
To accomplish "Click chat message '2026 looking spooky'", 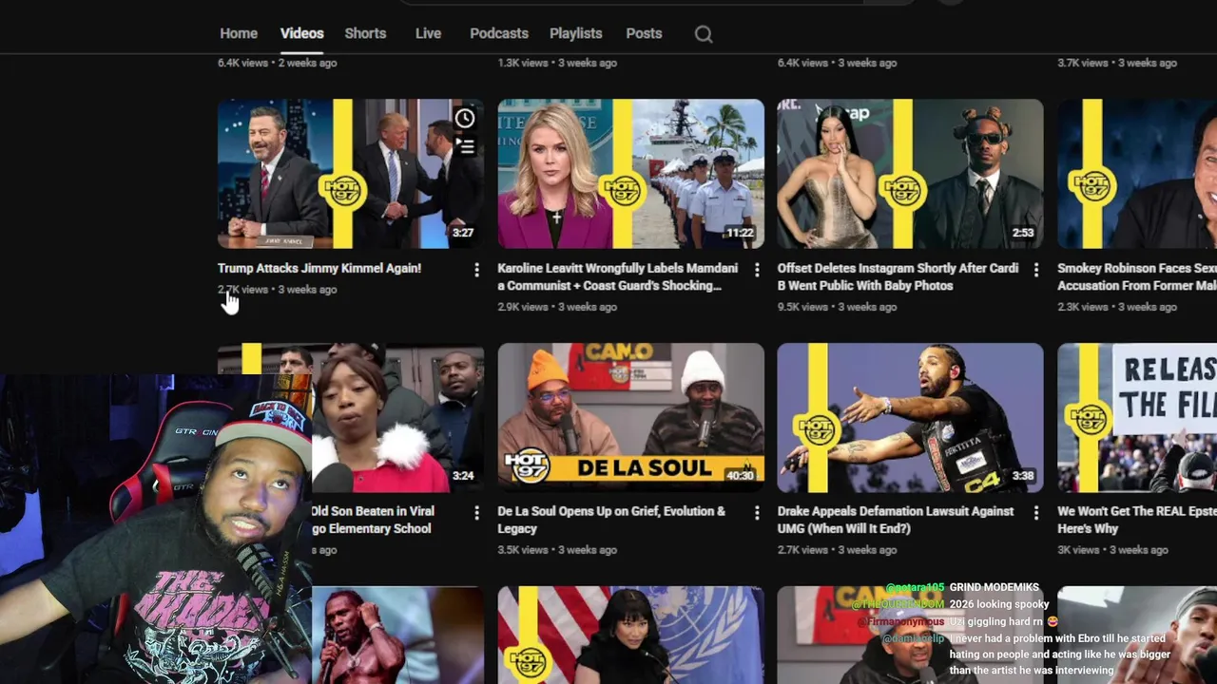I will pyautogui.click(x=998, y=604).
